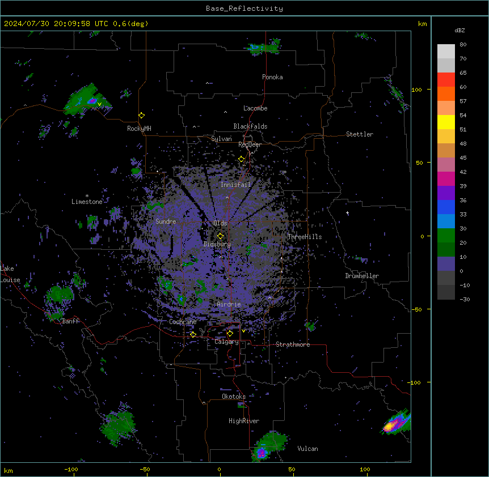Select the 36-33 dBZ blue legend swatch

[446, 207]
